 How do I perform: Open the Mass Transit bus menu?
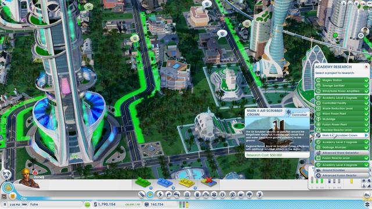(x=241, y=194)
